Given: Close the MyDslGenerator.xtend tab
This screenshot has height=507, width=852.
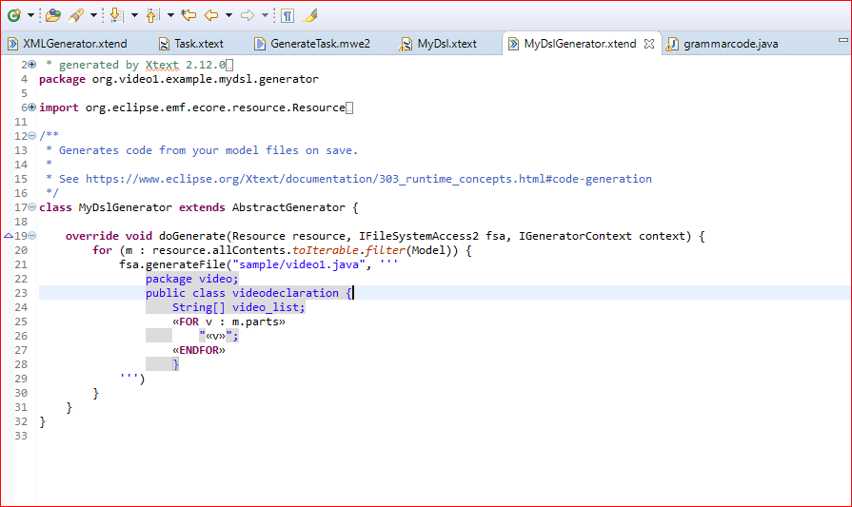Looking at the screenshot, I should tap(649, 44).
